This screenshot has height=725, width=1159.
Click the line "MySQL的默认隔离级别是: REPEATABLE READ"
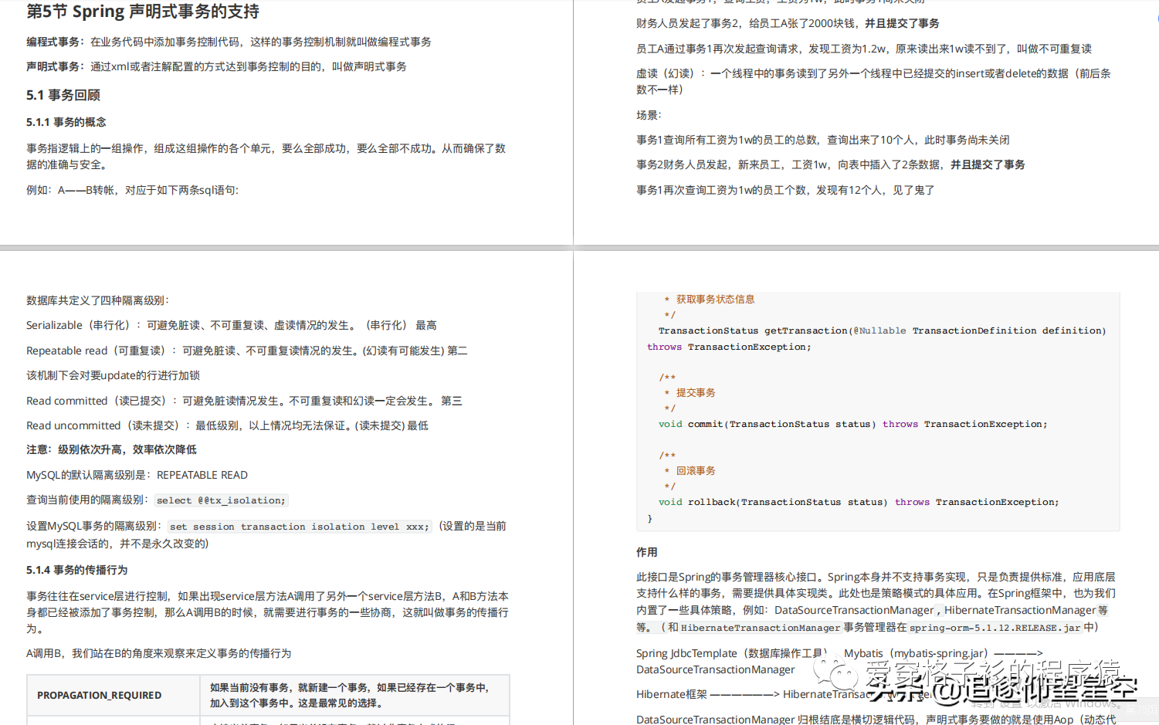[x=137, y=475]
